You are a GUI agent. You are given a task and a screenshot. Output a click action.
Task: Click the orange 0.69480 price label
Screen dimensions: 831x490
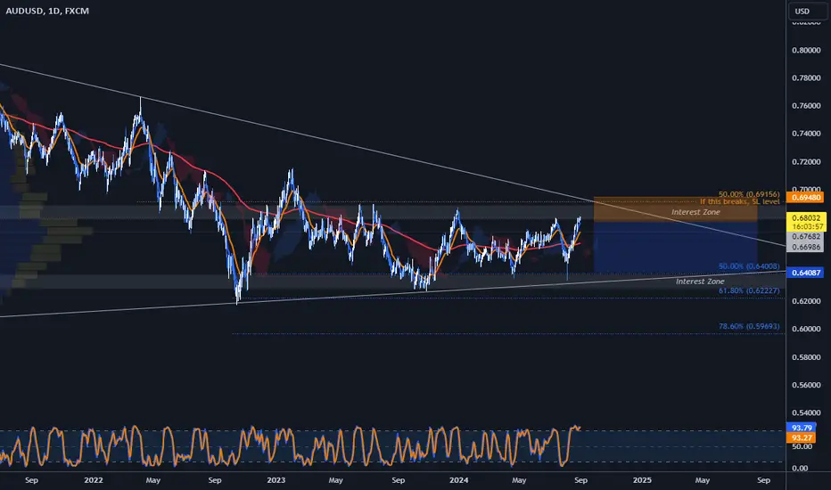point(804,197)
